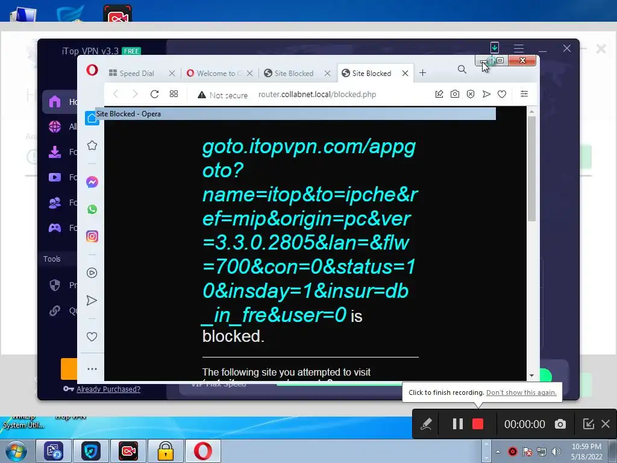The height and width of the screenshot is (463, 617).
Task: Open Opera's search tabs magnifier
Action: [462, 70]
